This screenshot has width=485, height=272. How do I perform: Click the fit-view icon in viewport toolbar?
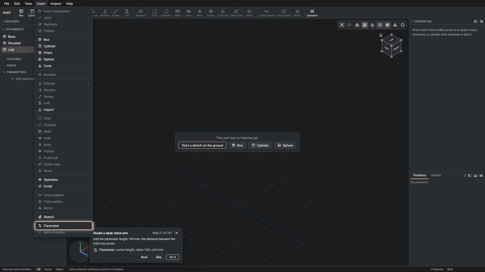(342, 25)
